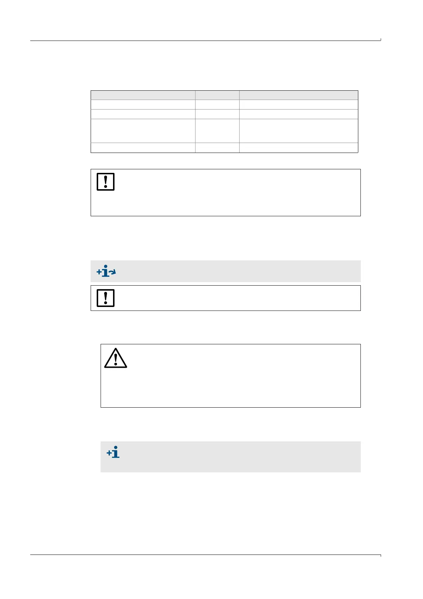Click the wide right-hand gray header cell

[x=299, y=95]
